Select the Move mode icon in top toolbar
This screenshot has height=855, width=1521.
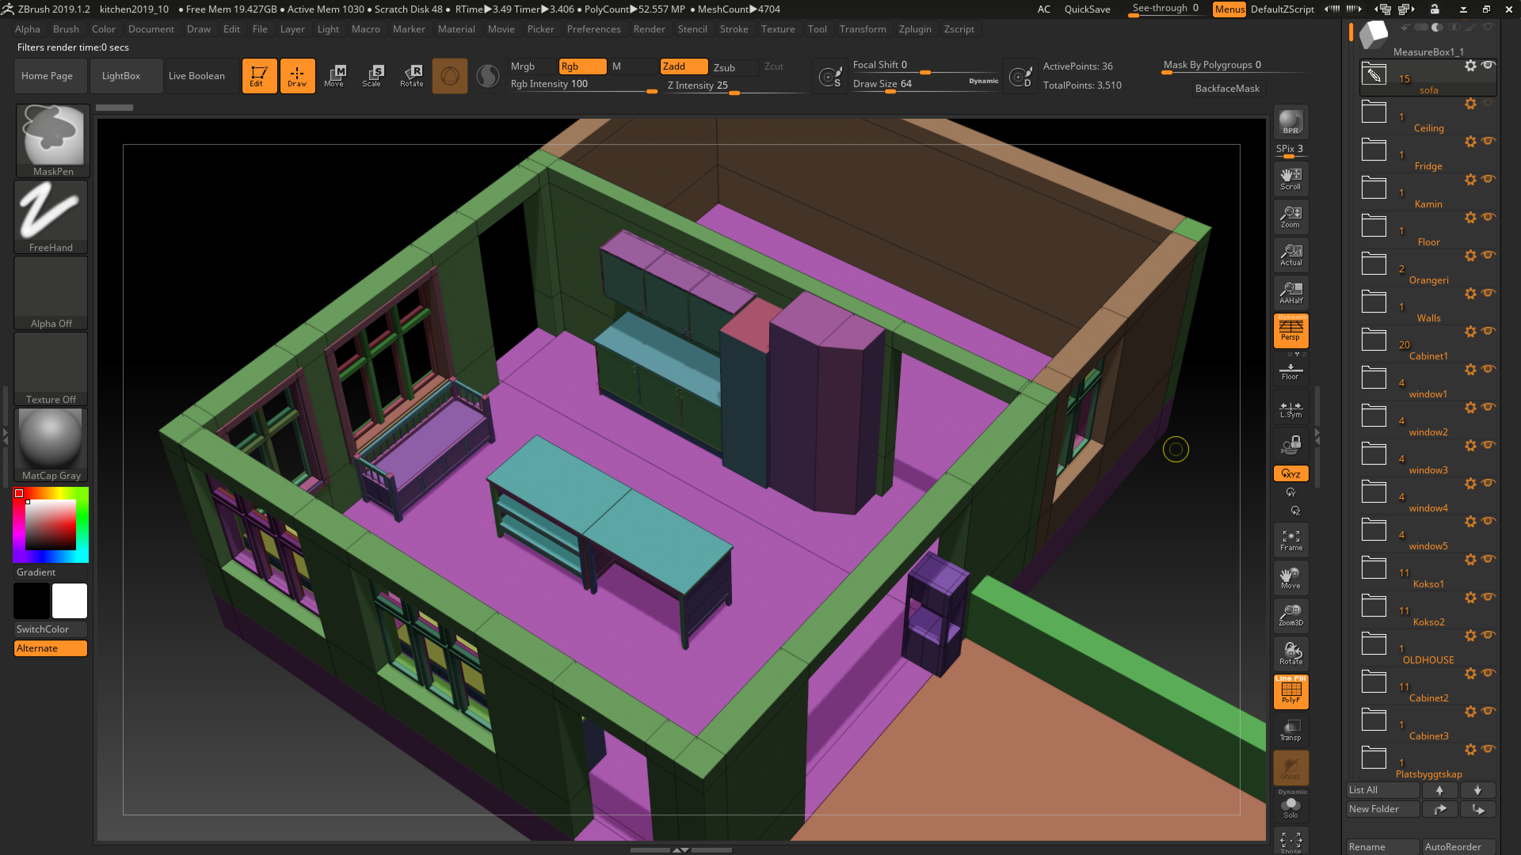point(335,76)
